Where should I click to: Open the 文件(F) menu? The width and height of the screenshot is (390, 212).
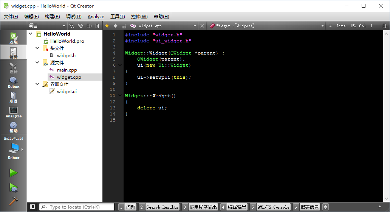click(x=11, y=16)
